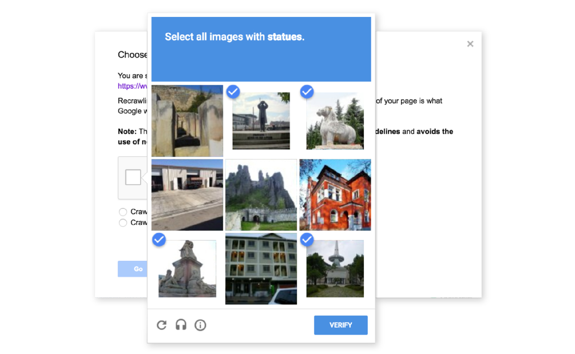Open the purple https link
Screen dimensions: 575x354
click(132, 86)
